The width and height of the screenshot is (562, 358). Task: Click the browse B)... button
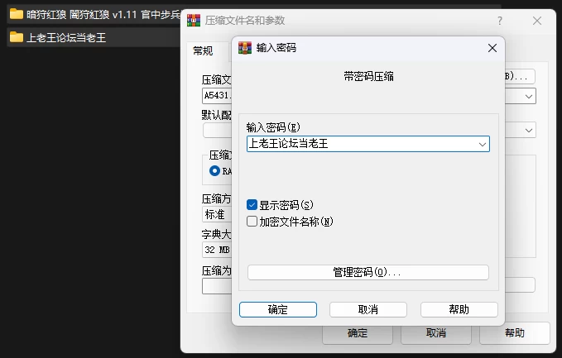point(520,76)
